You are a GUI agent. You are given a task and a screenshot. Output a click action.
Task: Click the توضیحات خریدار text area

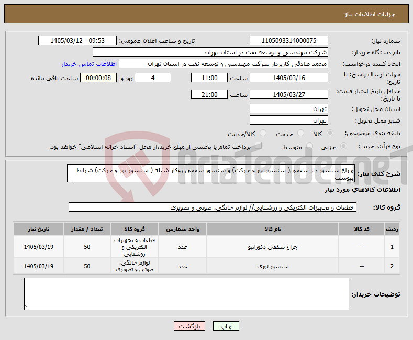(x=186, y=294)
